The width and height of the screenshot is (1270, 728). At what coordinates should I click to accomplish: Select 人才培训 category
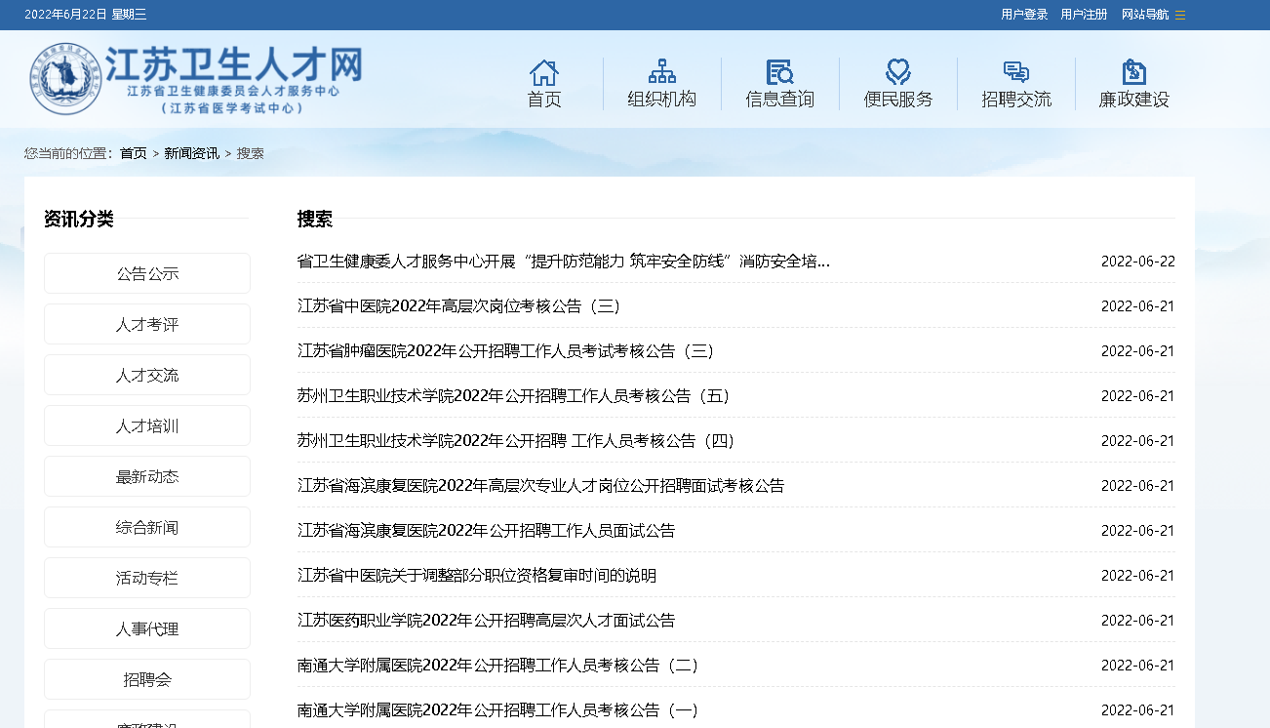coord(147,425)
